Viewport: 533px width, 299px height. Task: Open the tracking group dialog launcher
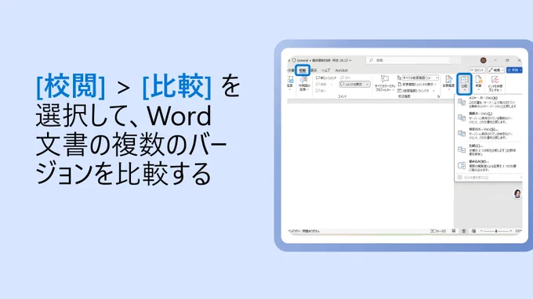(x=438, y=97)
